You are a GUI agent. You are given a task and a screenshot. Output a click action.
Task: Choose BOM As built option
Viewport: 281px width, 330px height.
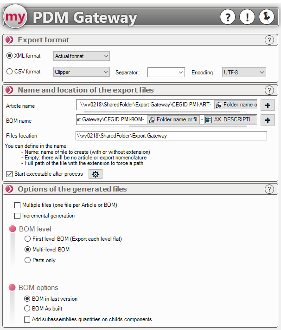coord(28,309)
